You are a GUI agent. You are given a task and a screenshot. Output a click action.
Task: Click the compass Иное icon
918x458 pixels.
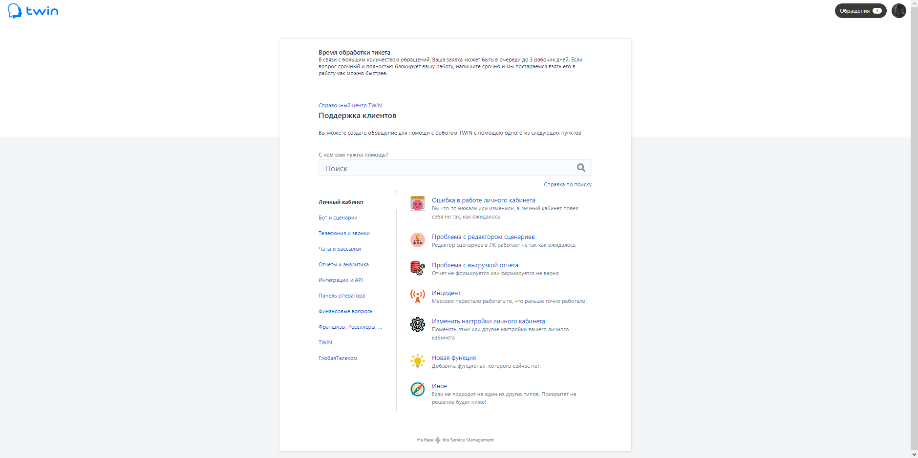pos(417,389)
